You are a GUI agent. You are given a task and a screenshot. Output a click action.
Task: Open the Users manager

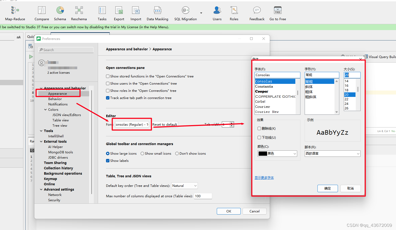pos(217,13)
